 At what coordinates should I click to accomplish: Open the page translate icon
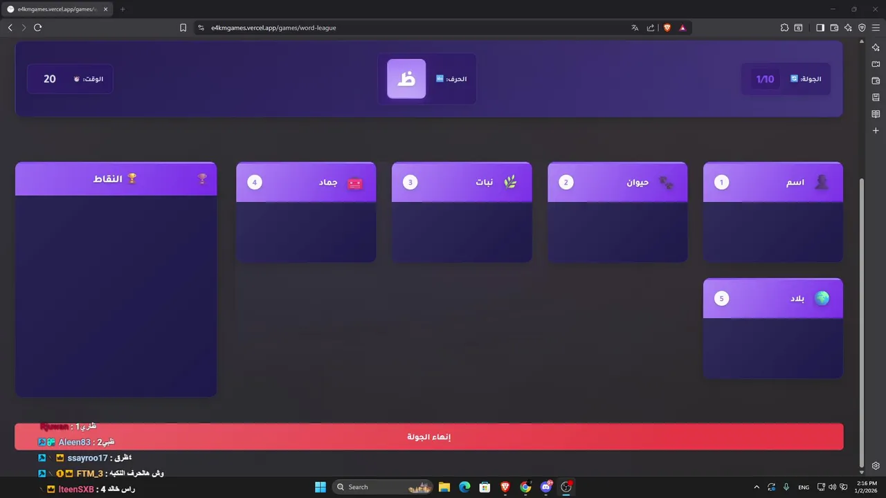[635, 28]
